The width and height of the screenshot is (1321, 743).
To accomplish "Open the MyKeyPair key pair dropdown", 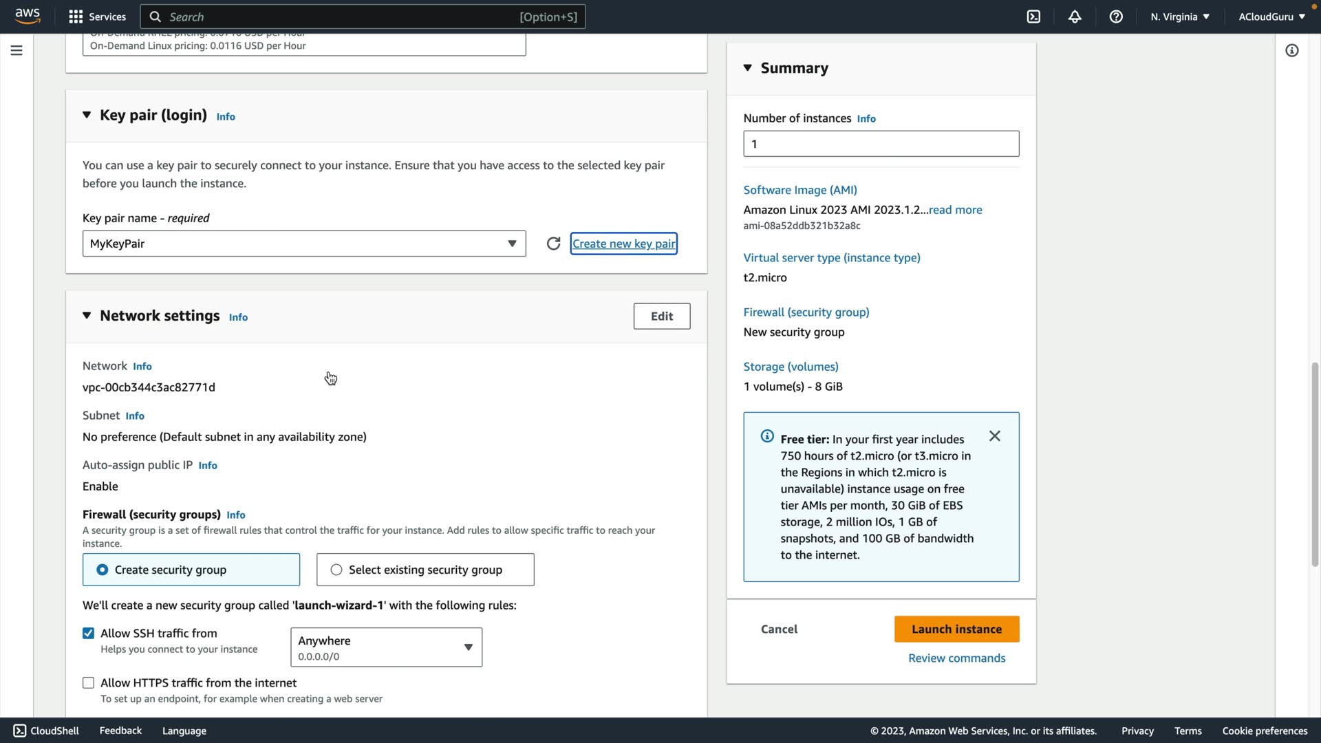I will (x=304, y=244).
